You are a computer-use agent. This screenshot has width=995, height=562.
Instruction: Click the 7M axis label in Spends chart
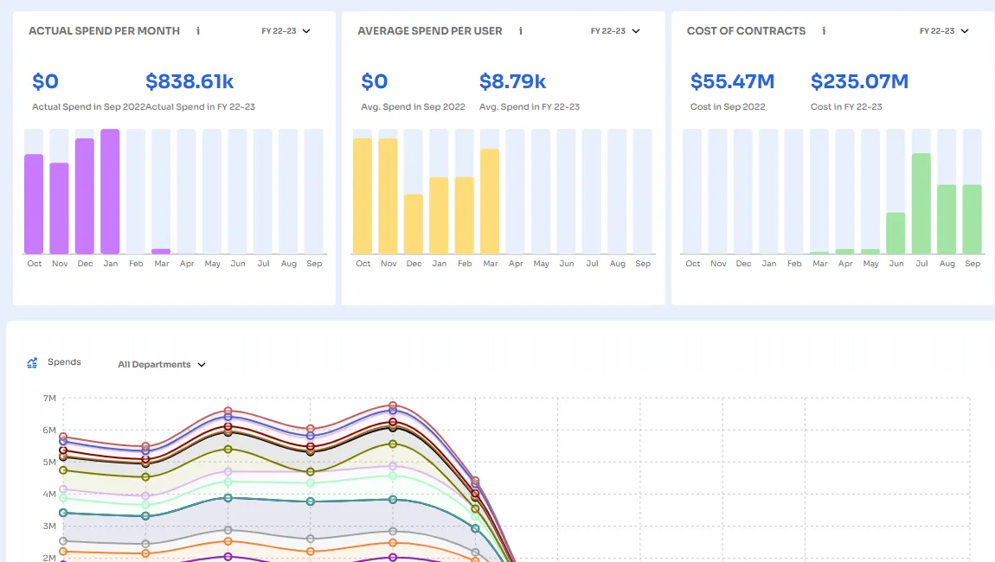tap(49, 399)
